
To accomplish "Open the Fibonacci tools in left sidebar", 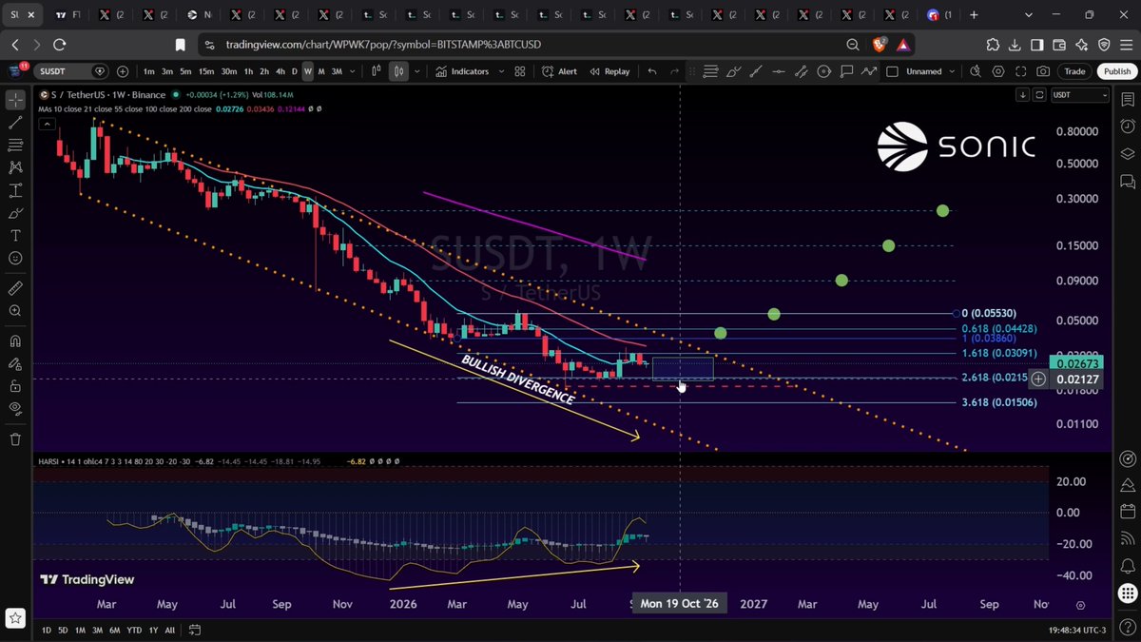I will (x=15, y=145).
